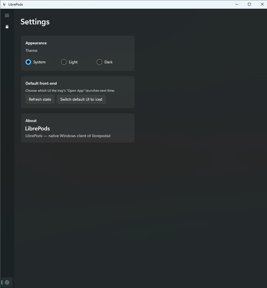Close the LibrePods window
267x288 pixels.
pos(262,4)
